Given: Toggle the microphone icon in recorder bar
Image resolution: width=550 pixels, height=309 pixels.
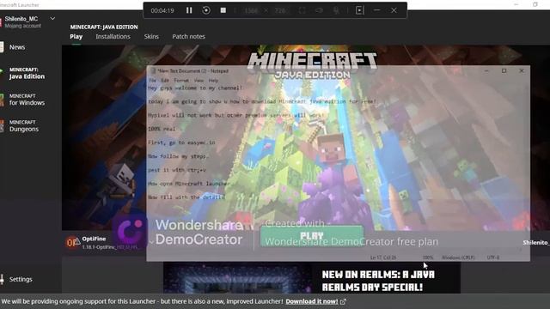Looking at the screenshot, I should [336, 10].
